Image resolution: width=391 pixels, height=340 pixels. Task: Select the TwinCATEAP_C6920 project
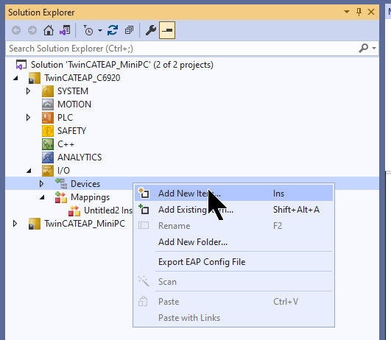tap(82, 78)
